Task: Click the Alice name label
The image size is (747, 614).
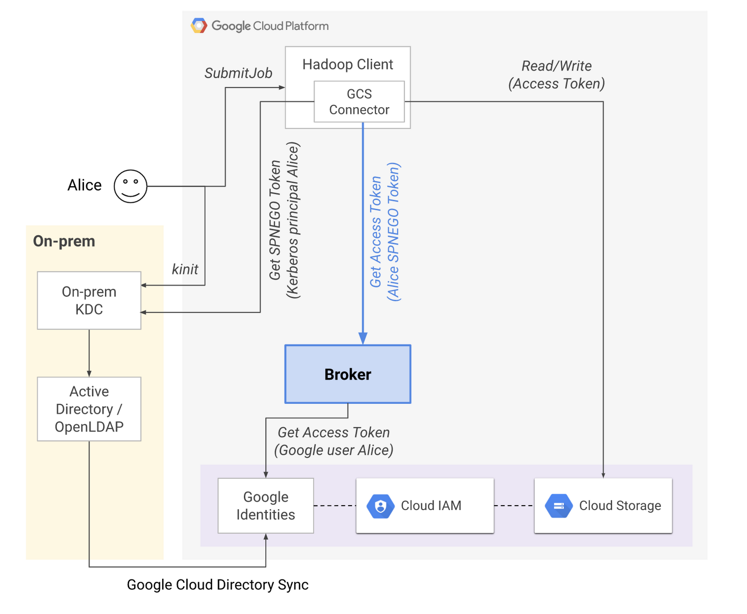Action: (x=84, y=185)
